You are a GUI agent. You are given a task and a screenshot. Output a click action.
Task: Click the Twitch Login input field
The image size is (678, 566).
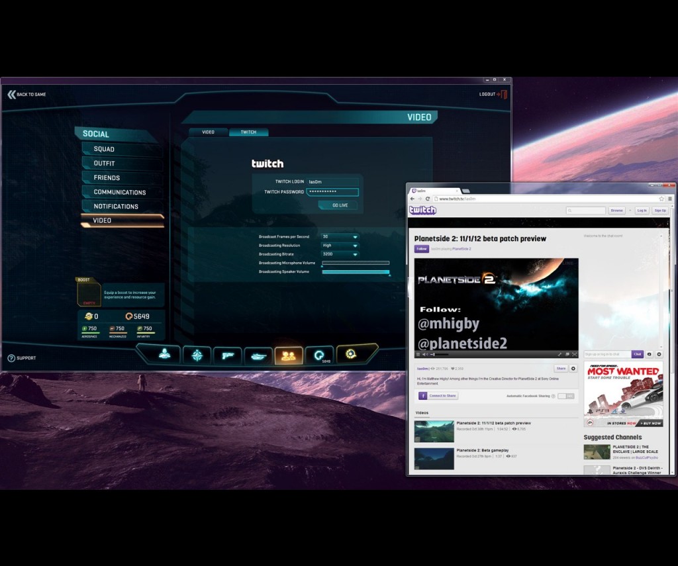tap(332, 181)
